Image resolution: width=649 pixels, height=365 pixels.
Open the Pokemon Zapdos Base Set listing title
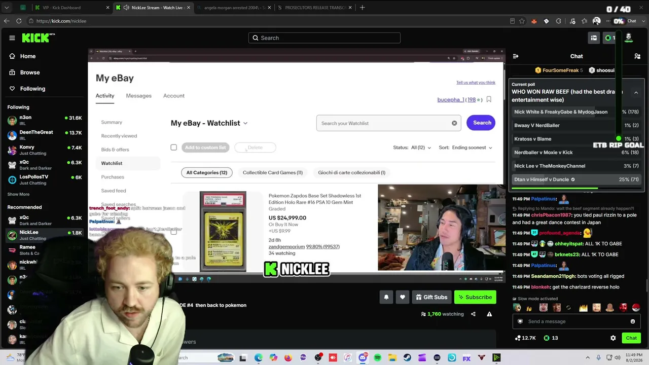315,199
